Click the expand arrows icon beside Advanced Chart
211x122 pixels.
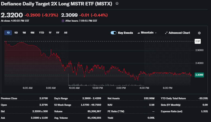[166, 33]
